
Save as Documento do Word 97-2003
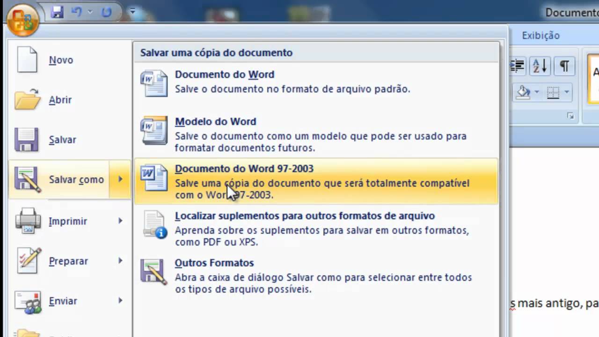click(x=316, y=181)
